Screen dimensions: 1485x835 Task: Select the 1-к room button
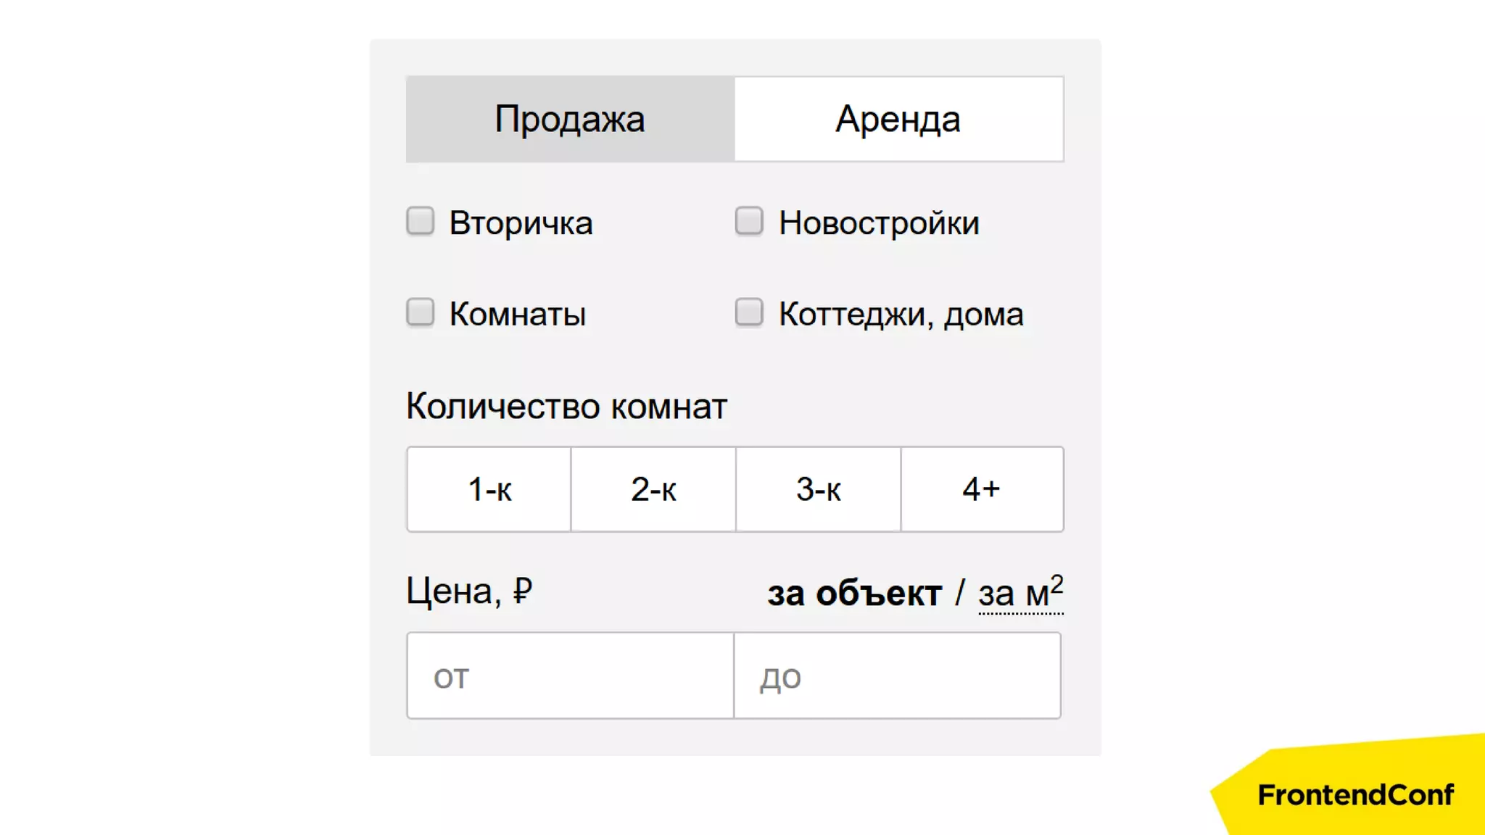489,489
